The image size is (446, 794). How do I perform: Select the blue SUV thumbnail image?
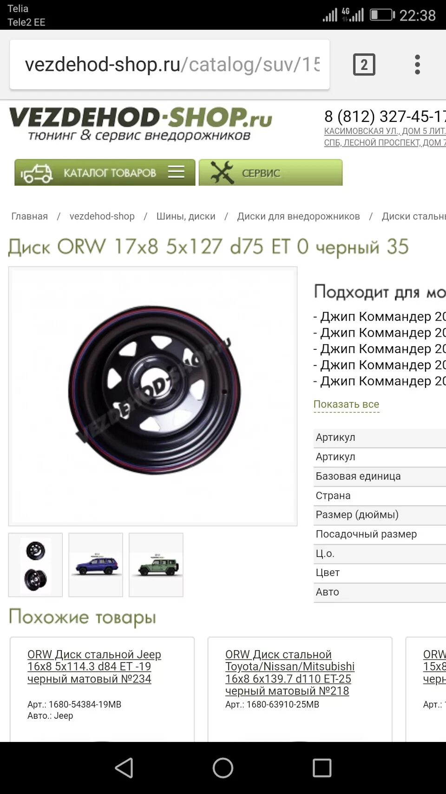coord(96,565)
